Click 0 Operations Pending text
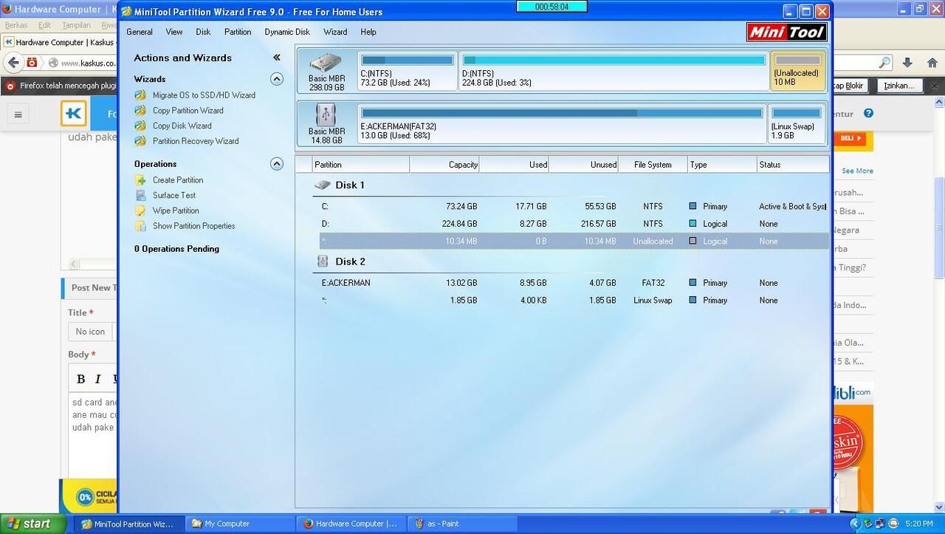The width and height of the screenshot is (945, 534). 176,249
